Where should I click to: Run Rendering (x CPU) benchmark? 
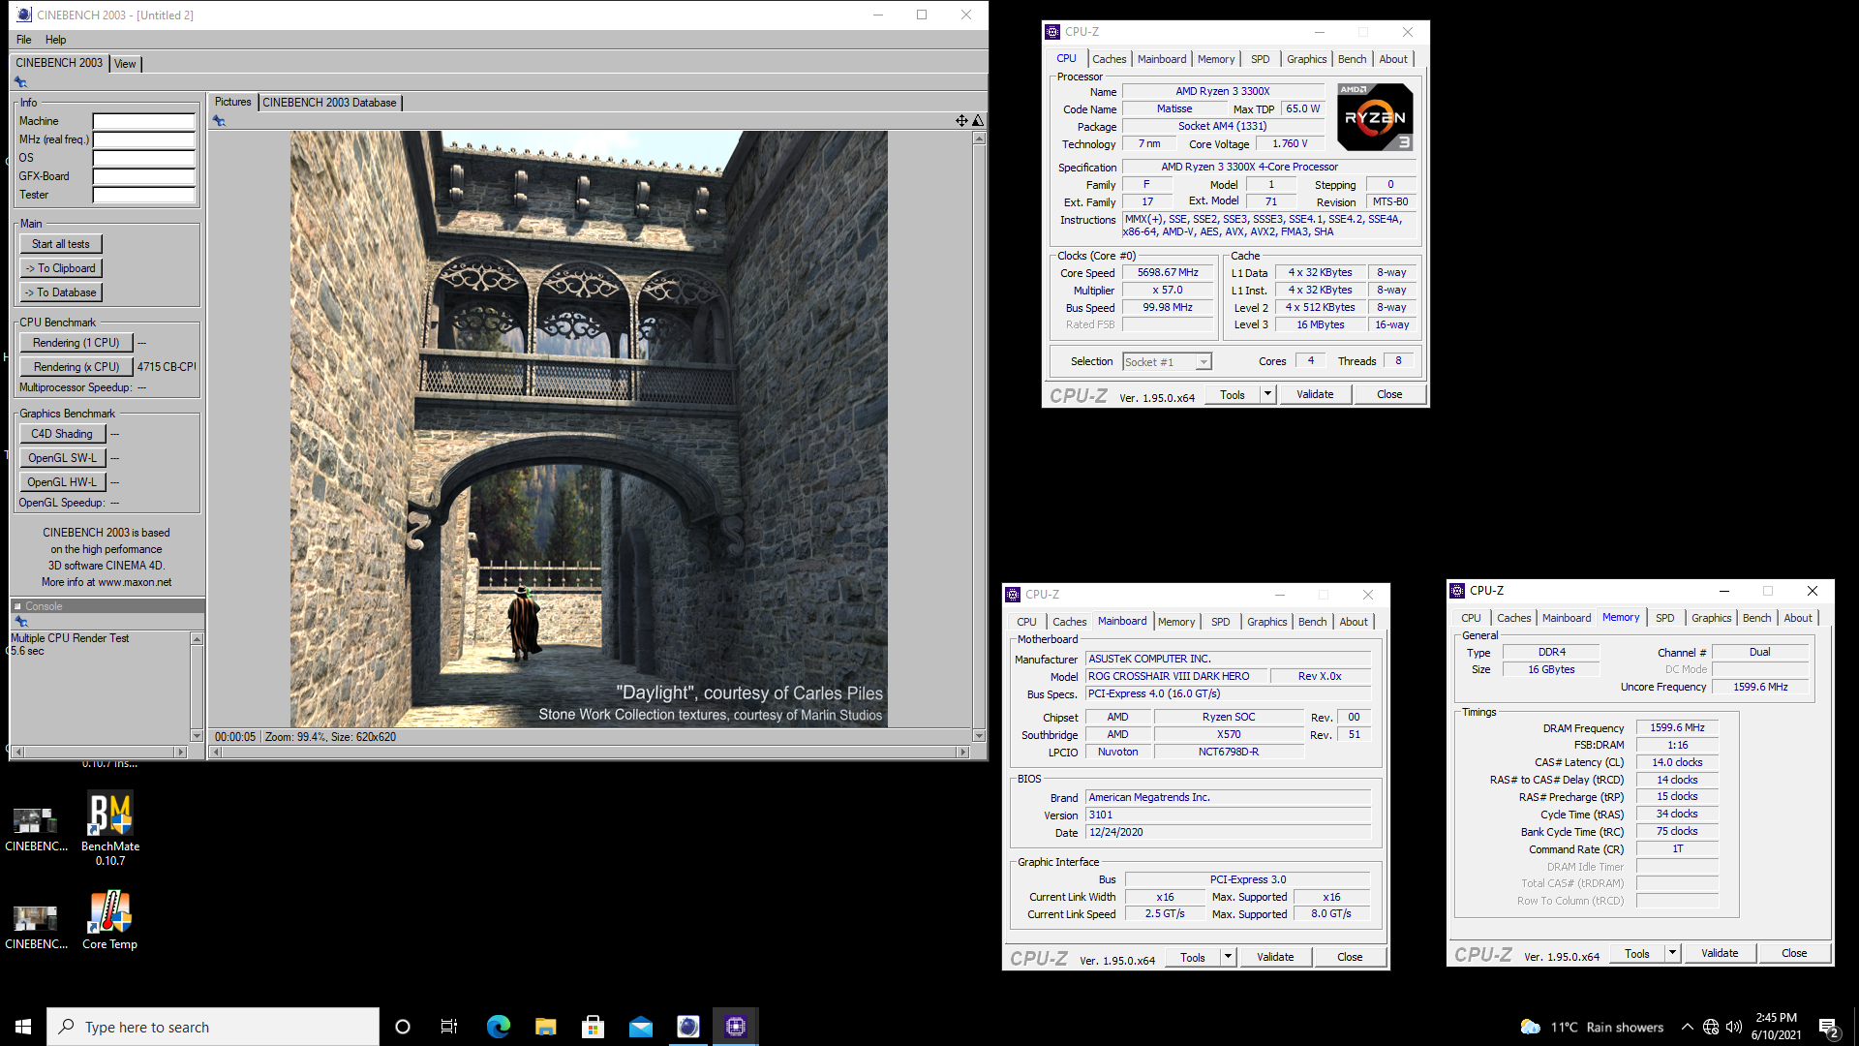(x=76, y=367)
